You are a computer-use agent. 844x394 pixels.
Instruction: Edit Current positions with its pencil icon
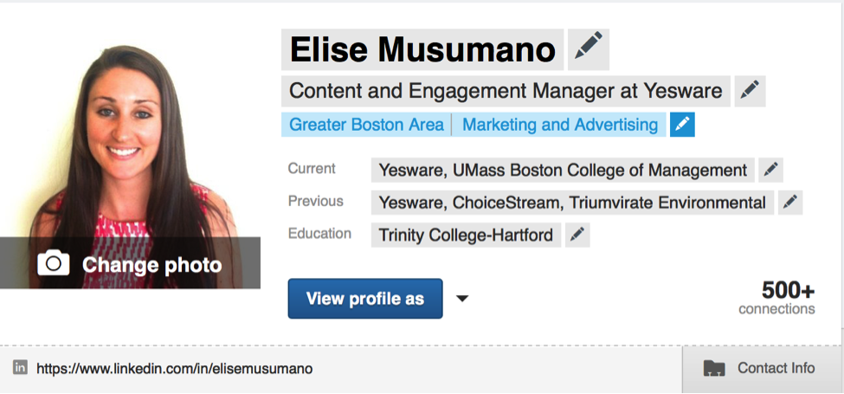(770, 170)
